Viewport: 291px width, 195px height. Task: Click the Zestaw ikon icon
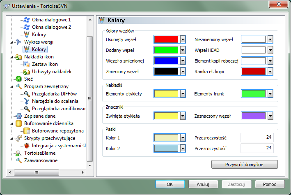click(27, 64)
